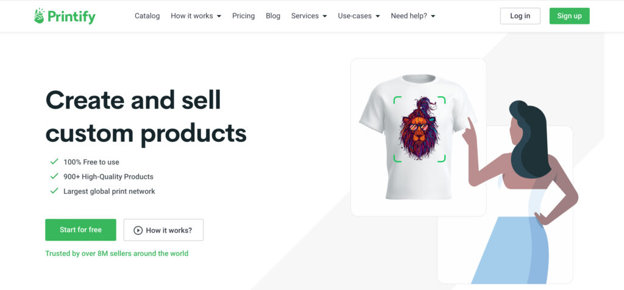The image size is (624, 290).
Task: Click the green Sign up button
Action: click(570, 16)
